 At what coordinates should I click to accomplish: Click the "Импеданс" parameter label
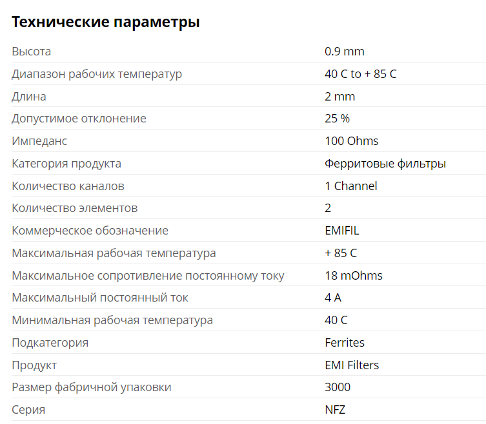click(39, 141)
